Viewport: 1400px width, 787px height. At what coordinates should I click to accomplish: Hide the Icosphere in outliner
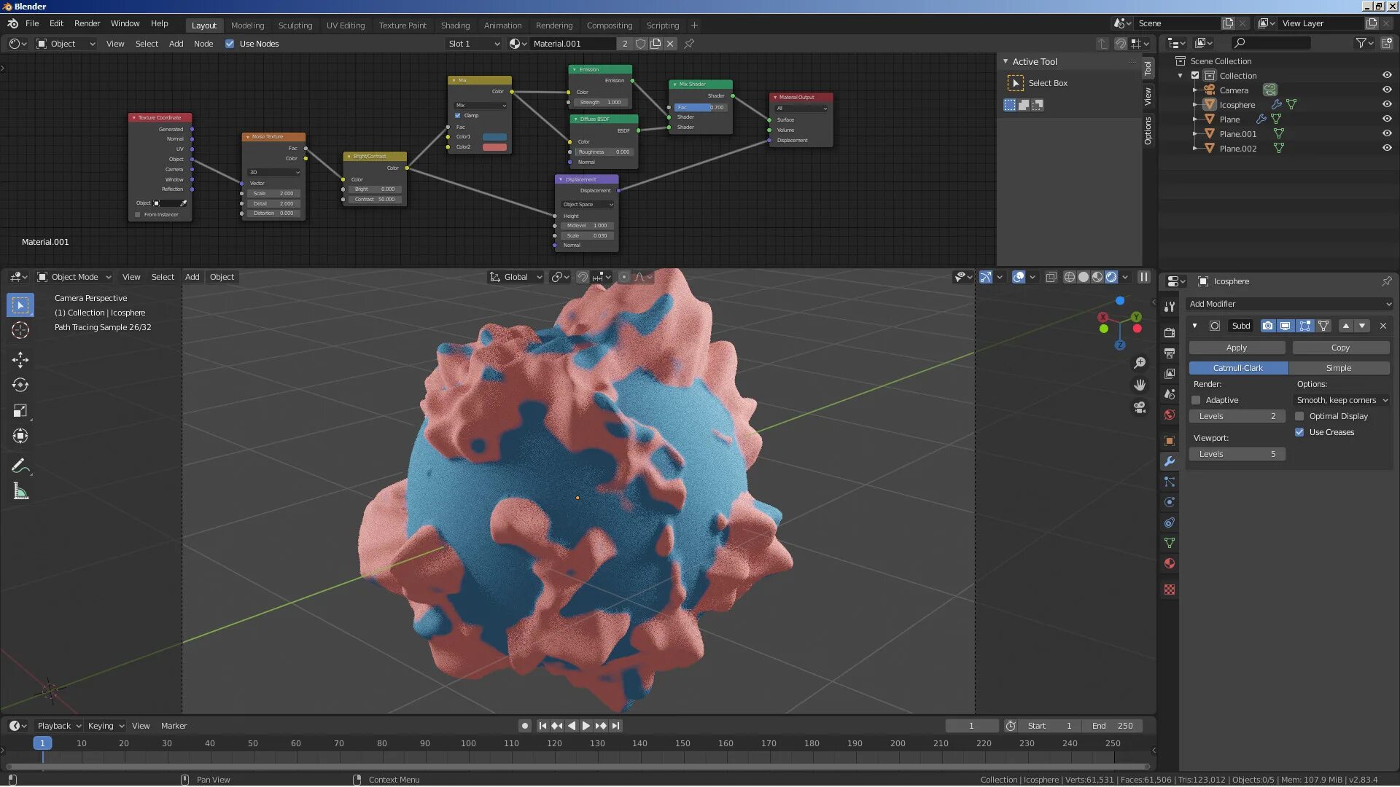(x=1387, y=104)
